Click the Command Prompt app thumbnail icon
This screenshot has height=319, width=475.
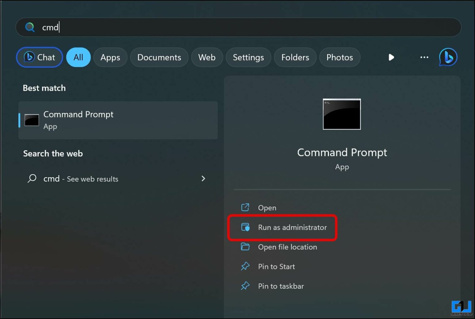coord(341,114)
